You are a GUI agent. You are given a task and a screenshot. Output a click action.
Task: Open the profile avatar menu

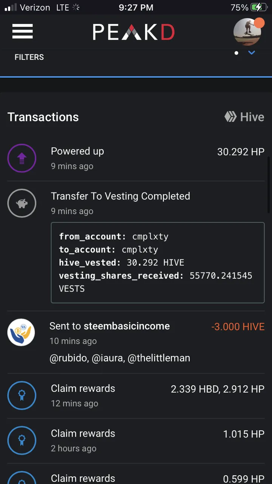[247, 32]
